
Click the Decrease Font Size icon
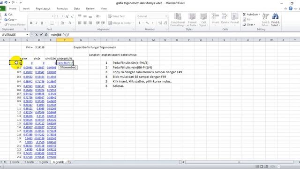tap(72, 16)
